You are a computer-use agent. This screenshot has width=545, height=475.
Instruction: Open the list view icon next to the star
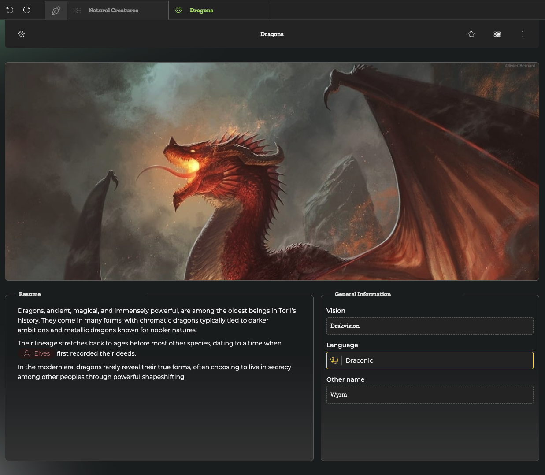coord(497,34)
